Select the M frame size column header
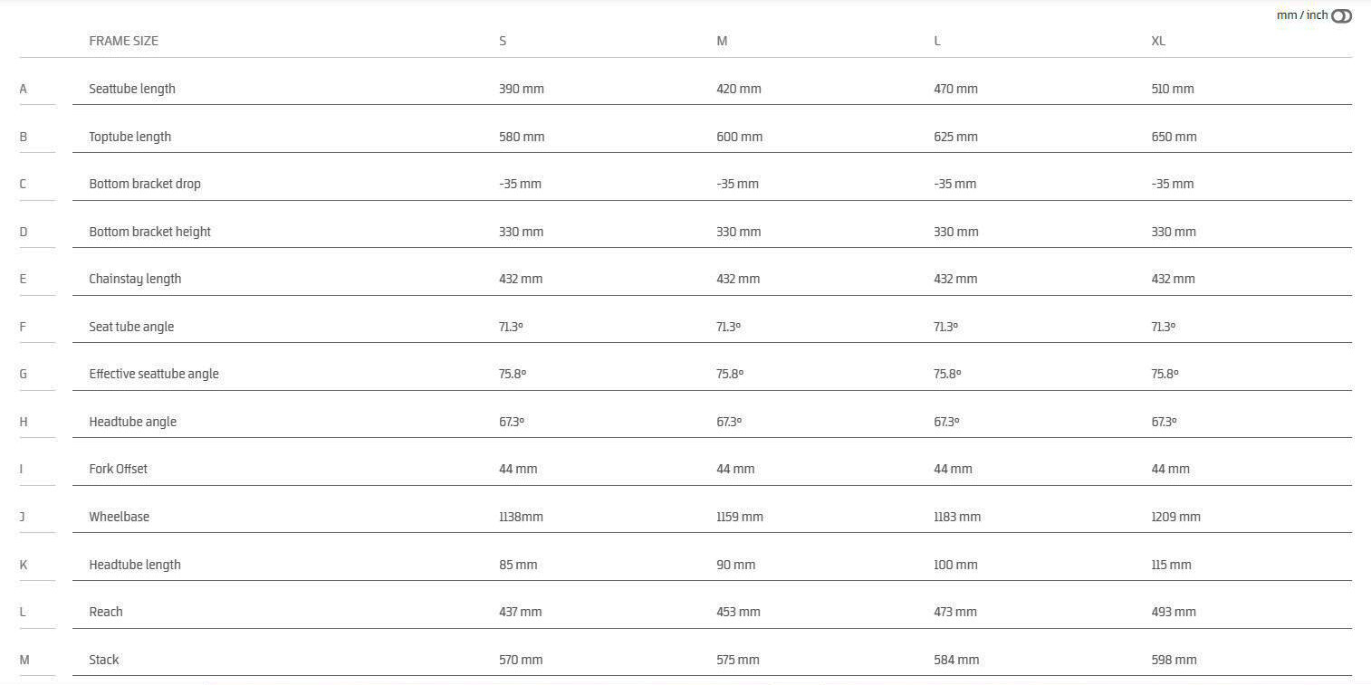The image size is (1371, 685). pos(722,41)
